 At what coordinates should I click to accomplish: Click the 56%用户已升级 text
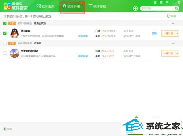coord(132,56)
